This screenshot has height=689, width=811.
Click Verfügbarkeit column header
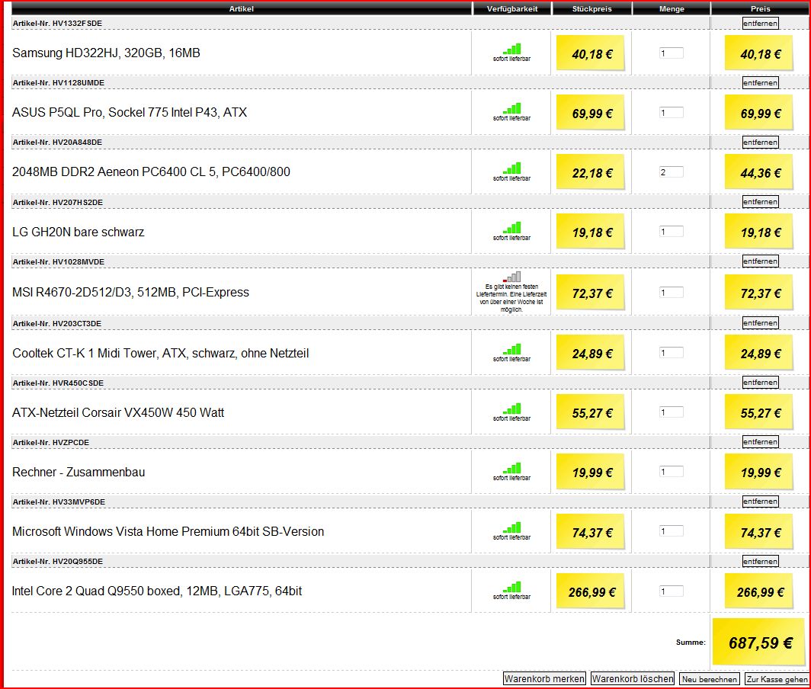[x=512, y=9]
